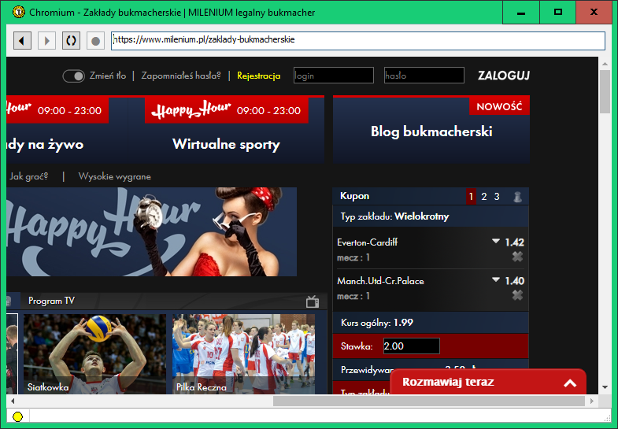The height and width of the screenshot is (429, 618).
Task: Remove Manch.Utd-Cr.Palace bet with X icon
Action: [x=517, y=295]
